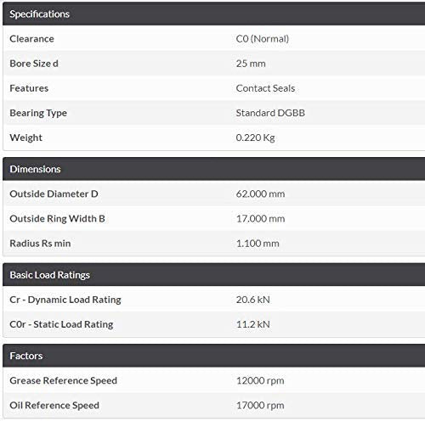Click the Basic Load Ratings header
This screenshot has width=425, height=421.
tap(214, 275)
